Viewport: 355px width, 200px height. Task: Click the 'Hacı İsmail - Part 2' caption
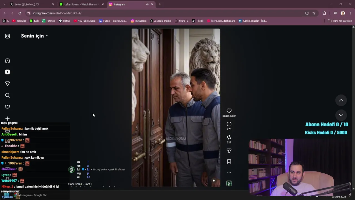click(x=80, y=184)
